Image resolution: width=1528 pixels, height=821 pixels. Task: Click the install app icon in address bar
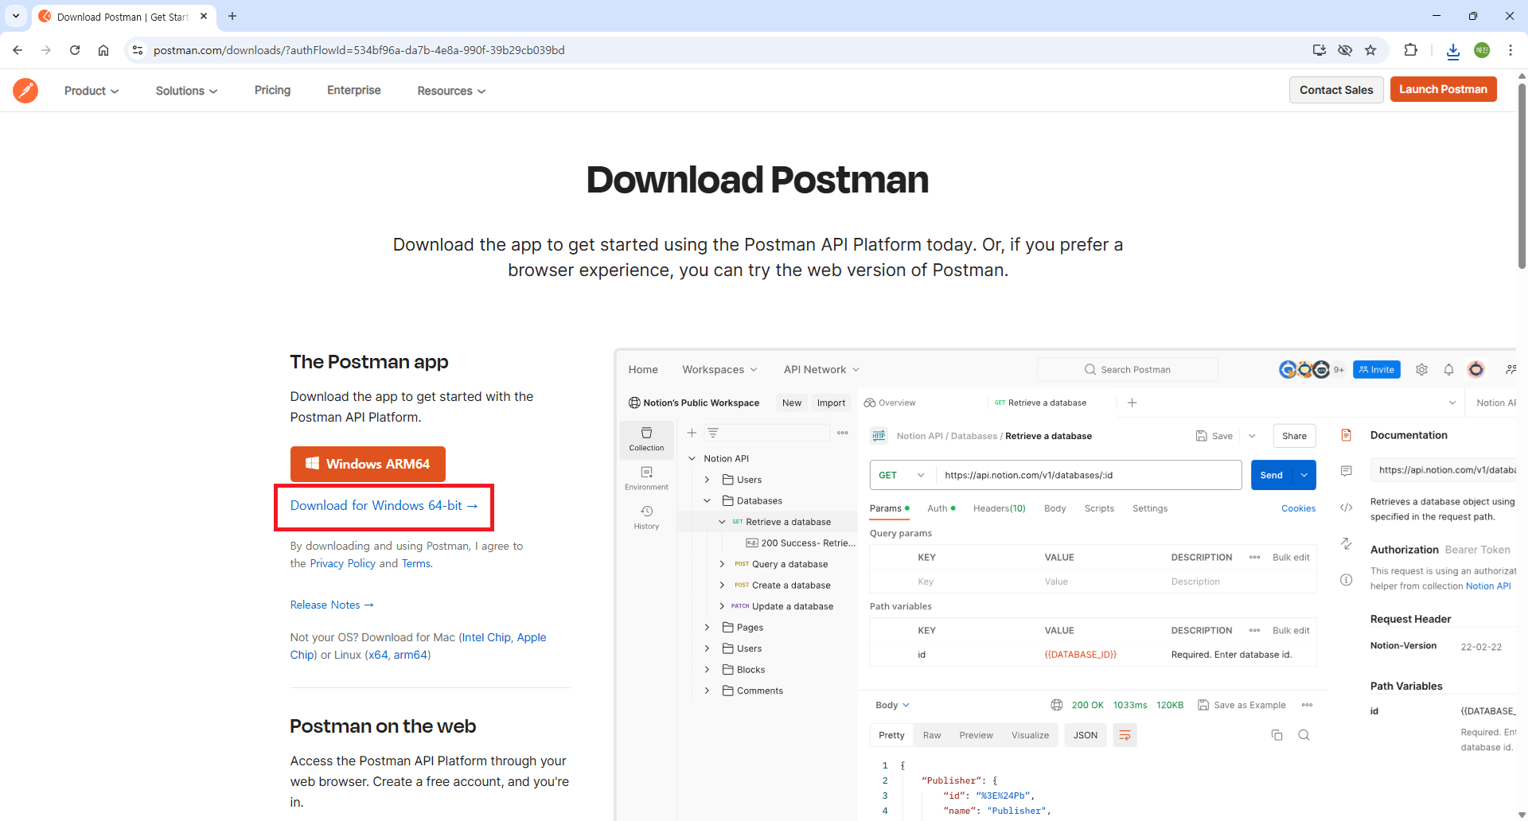[x=1319, y=50]
